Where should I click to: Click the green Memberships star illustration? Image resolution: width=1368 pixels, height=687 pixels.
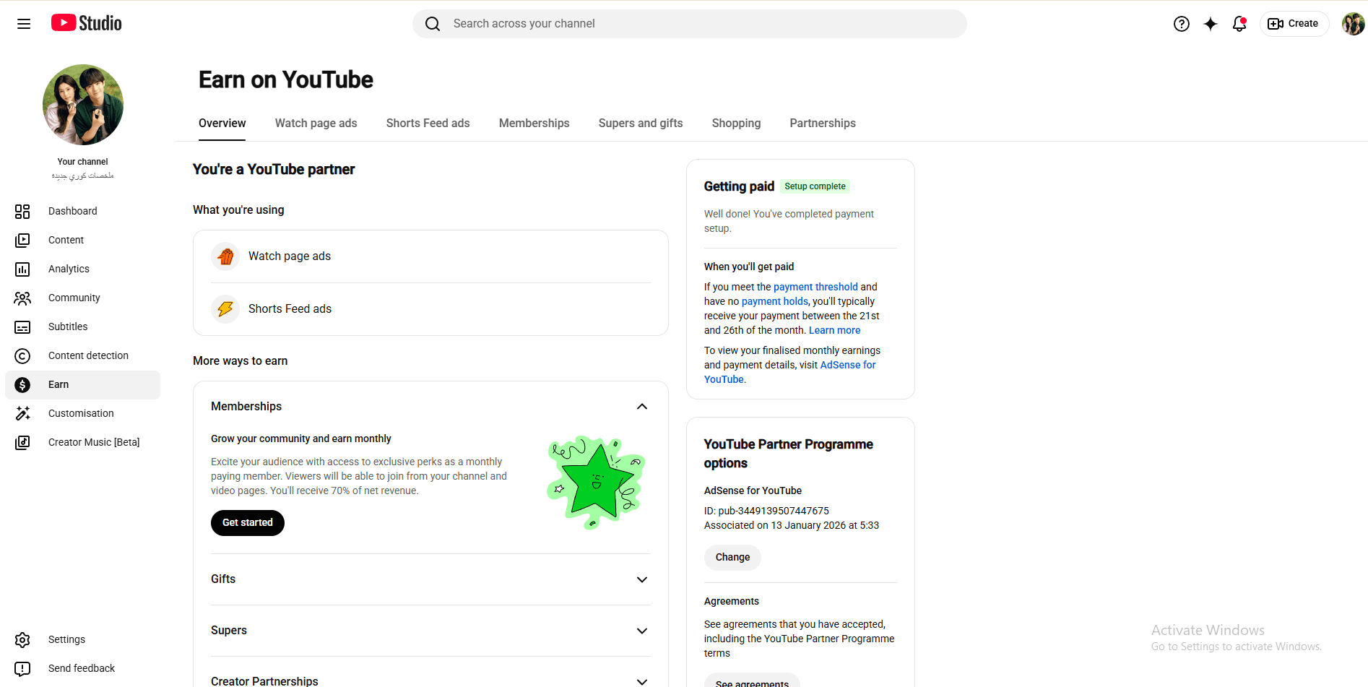pos(596,482)
